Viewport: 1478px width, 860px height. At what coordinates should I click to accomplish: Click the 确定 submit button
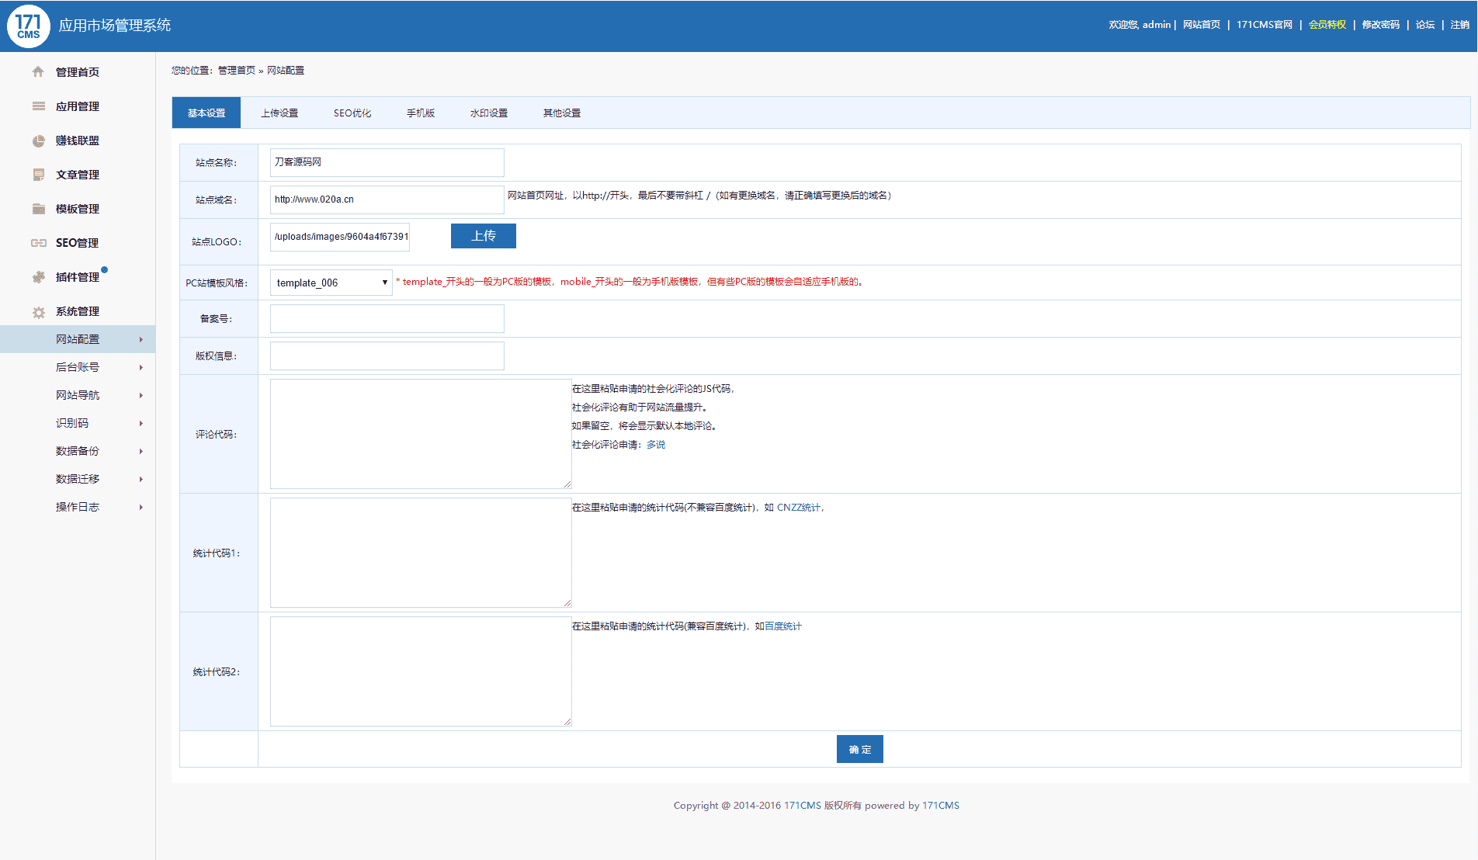click(x=859, y=749)
